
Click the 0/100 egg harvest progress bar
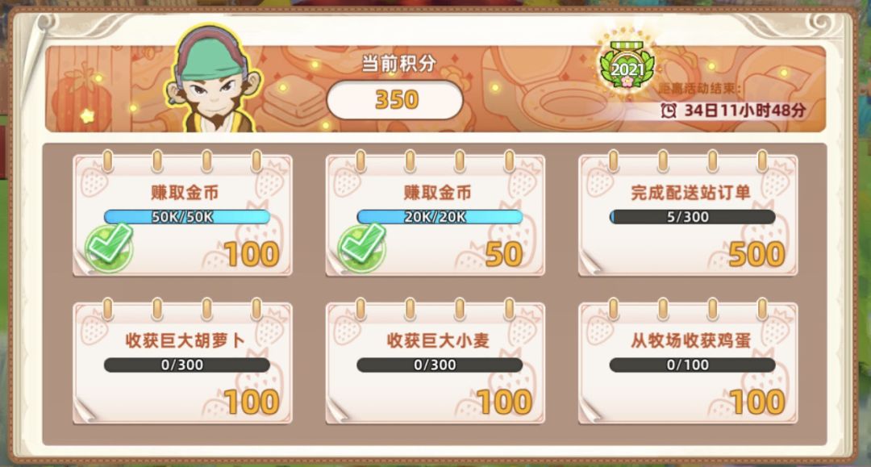pyautogui.click(x=692, y=365)
